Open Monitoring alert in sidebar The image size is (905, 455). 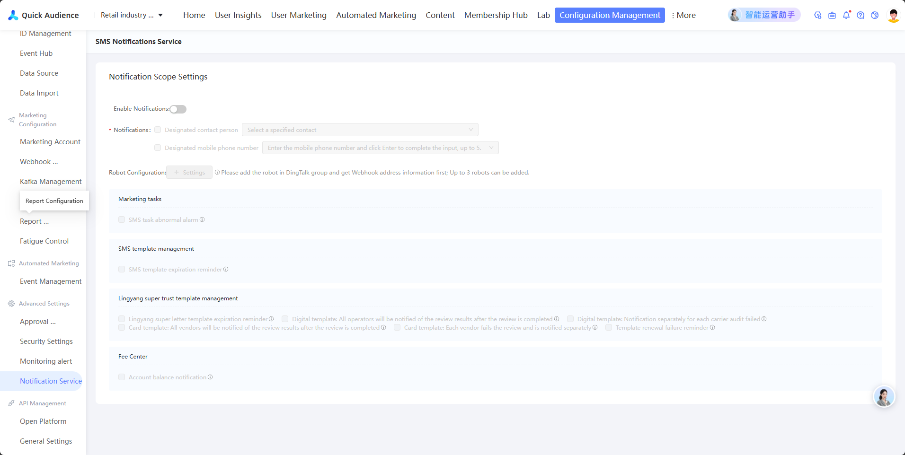coord(46,361)
